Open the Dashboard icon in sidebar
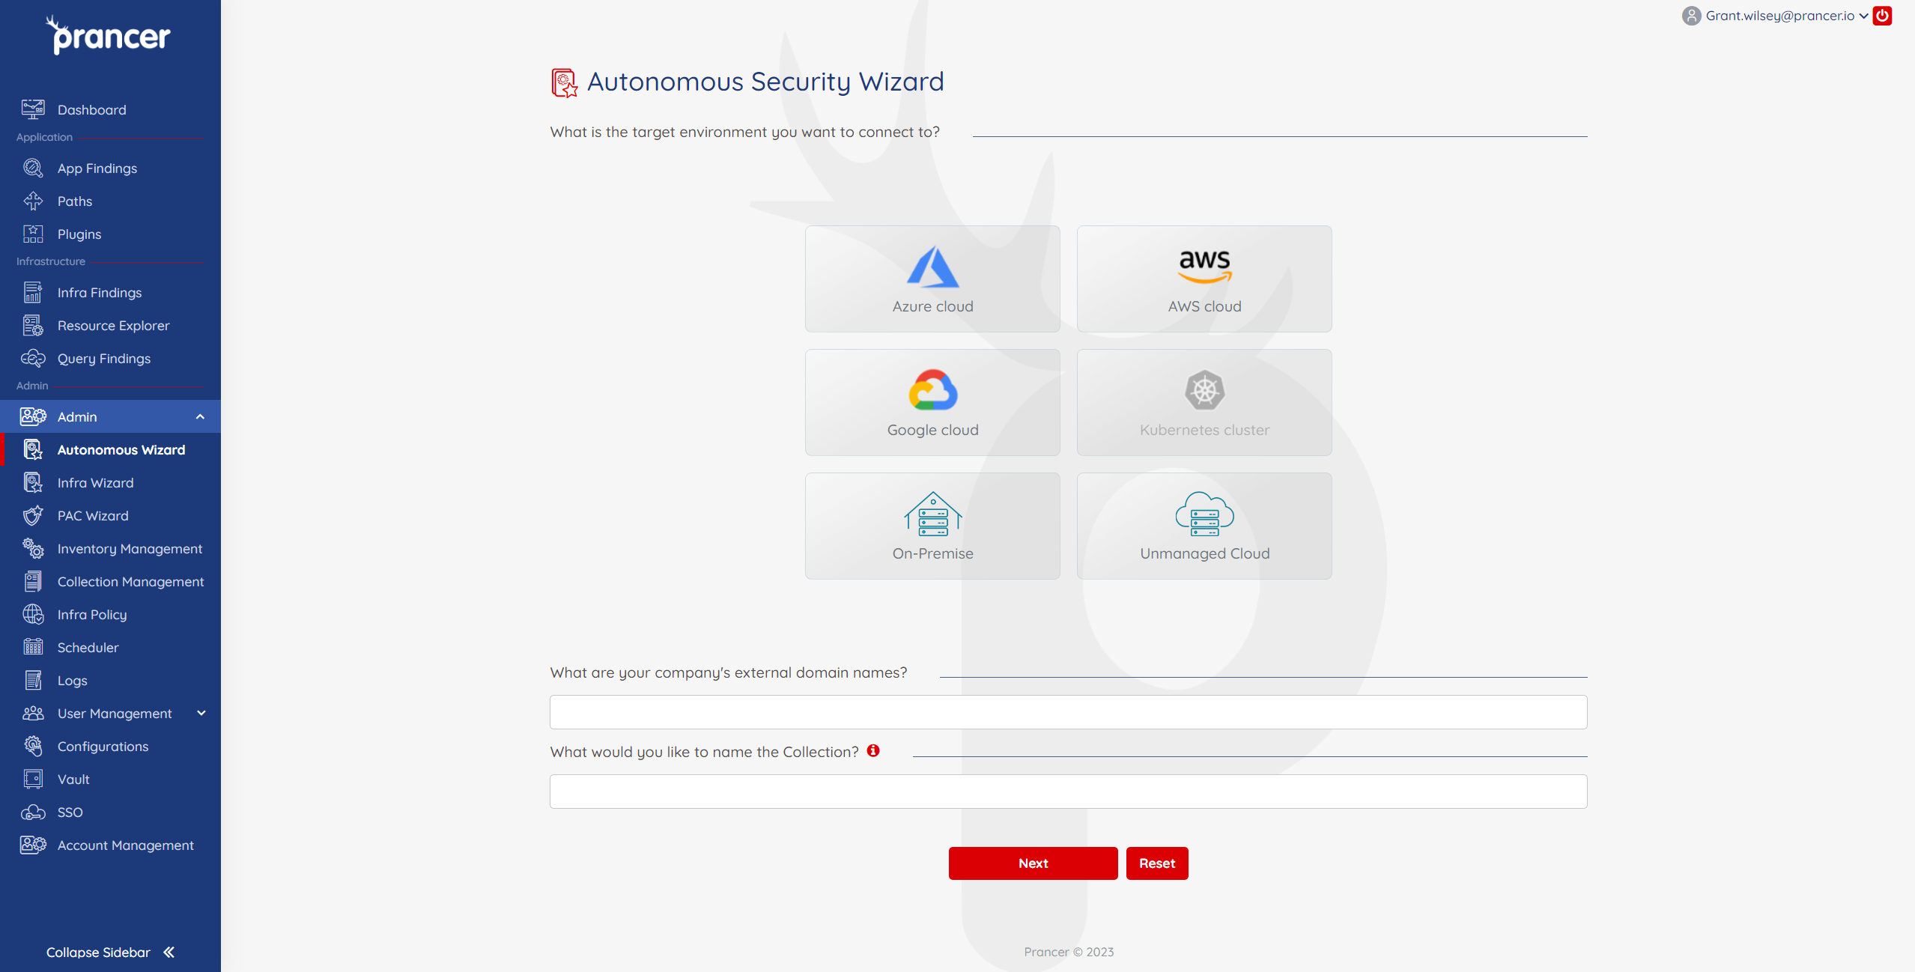 [x=33, y=109]
